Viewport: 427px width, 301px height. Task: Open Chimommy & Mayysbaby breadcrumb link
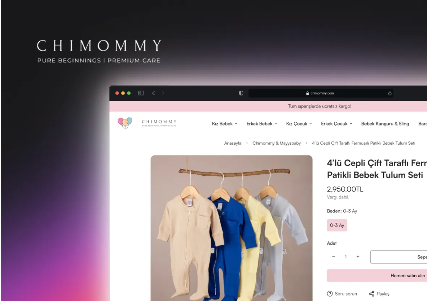pos(276,143)
